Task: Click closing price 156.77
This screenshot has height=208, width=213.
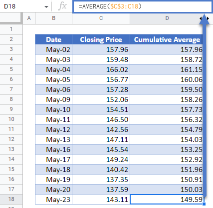Action: (x=101, y=79)
